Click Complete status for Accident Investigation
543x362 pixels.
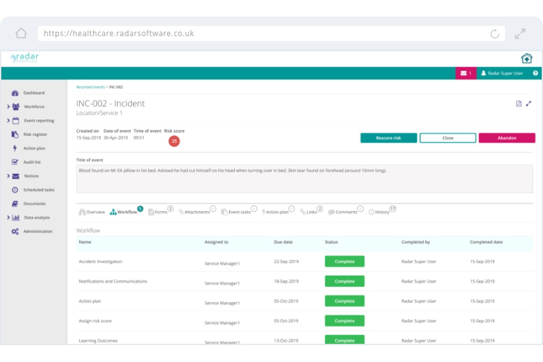click(345, 262)
